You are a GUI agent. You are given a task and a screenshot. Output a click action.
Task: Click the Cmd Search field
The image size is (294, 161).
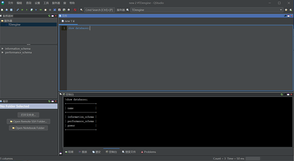[x=99, y=10]
